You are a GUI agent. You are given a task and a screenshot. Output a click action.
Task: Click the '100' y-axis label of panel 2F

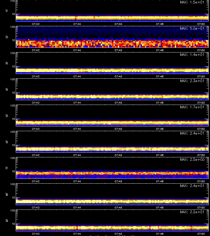[x=13, y=27]
